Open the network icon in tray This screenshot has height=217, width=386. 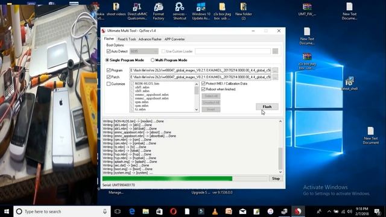[343, 212]
